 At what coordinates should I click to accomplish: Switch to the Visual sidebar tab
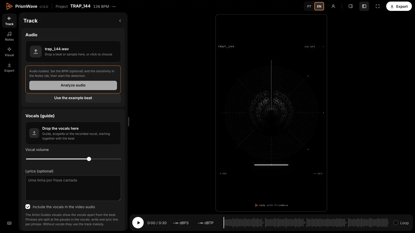[9, 52]
